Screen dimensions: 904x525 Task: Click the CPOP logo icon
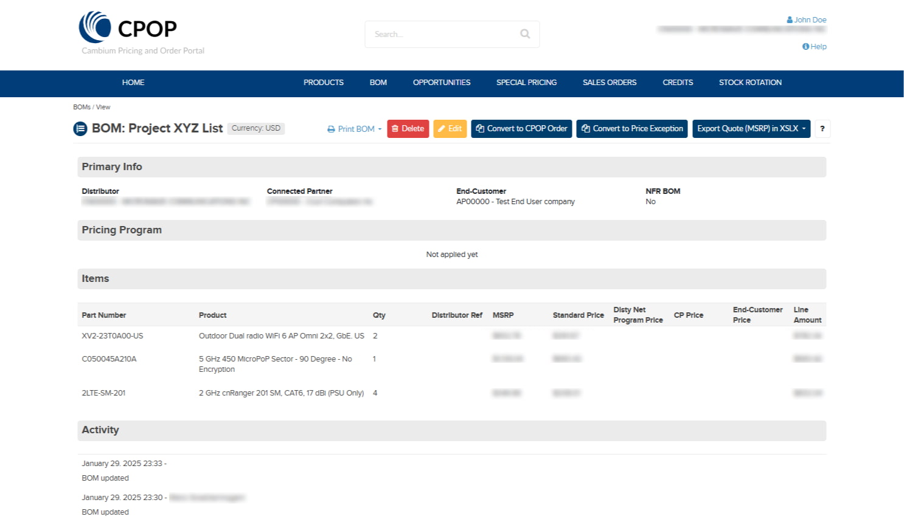[95, 27]
